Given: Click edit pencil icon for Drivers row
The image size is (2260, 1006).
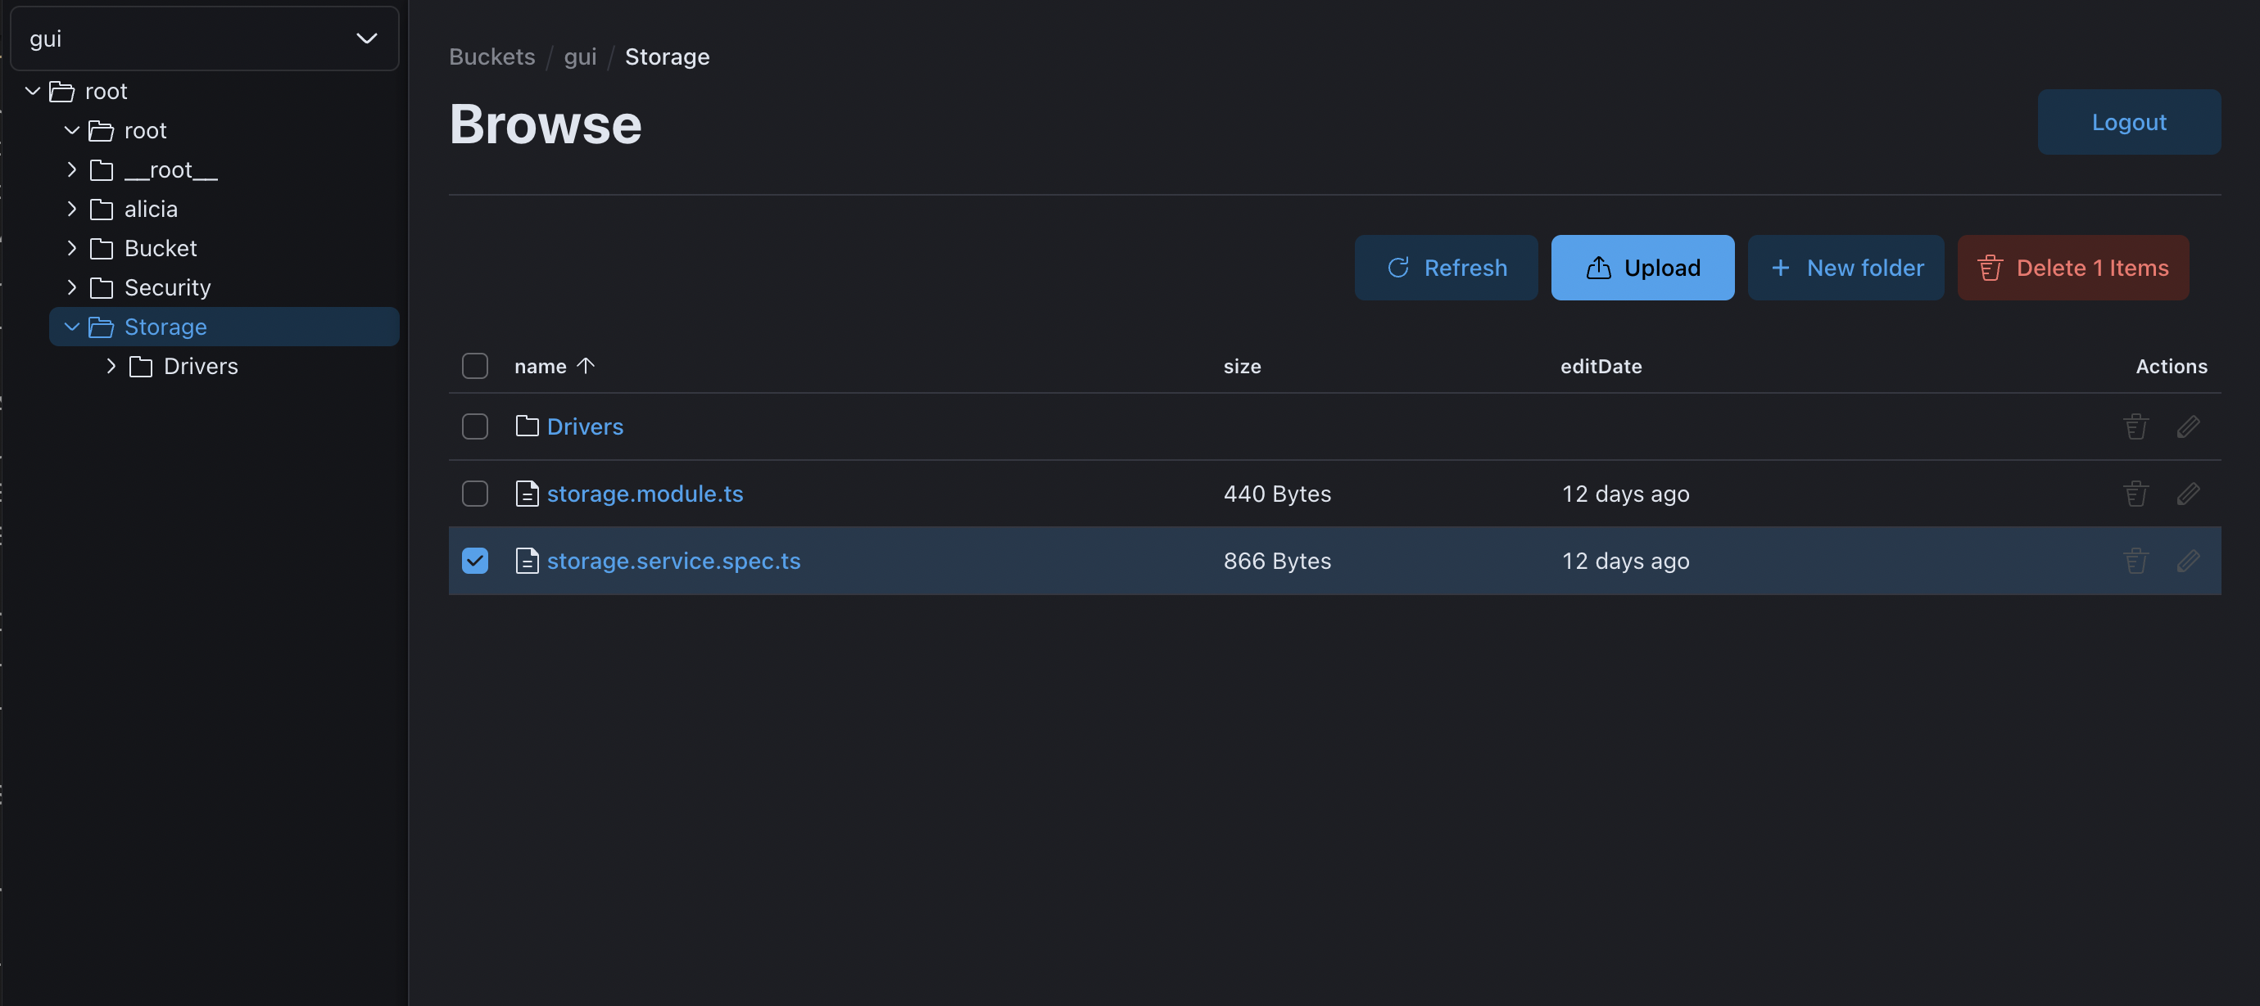Looking at the screenshot, I should (2187, 426).
